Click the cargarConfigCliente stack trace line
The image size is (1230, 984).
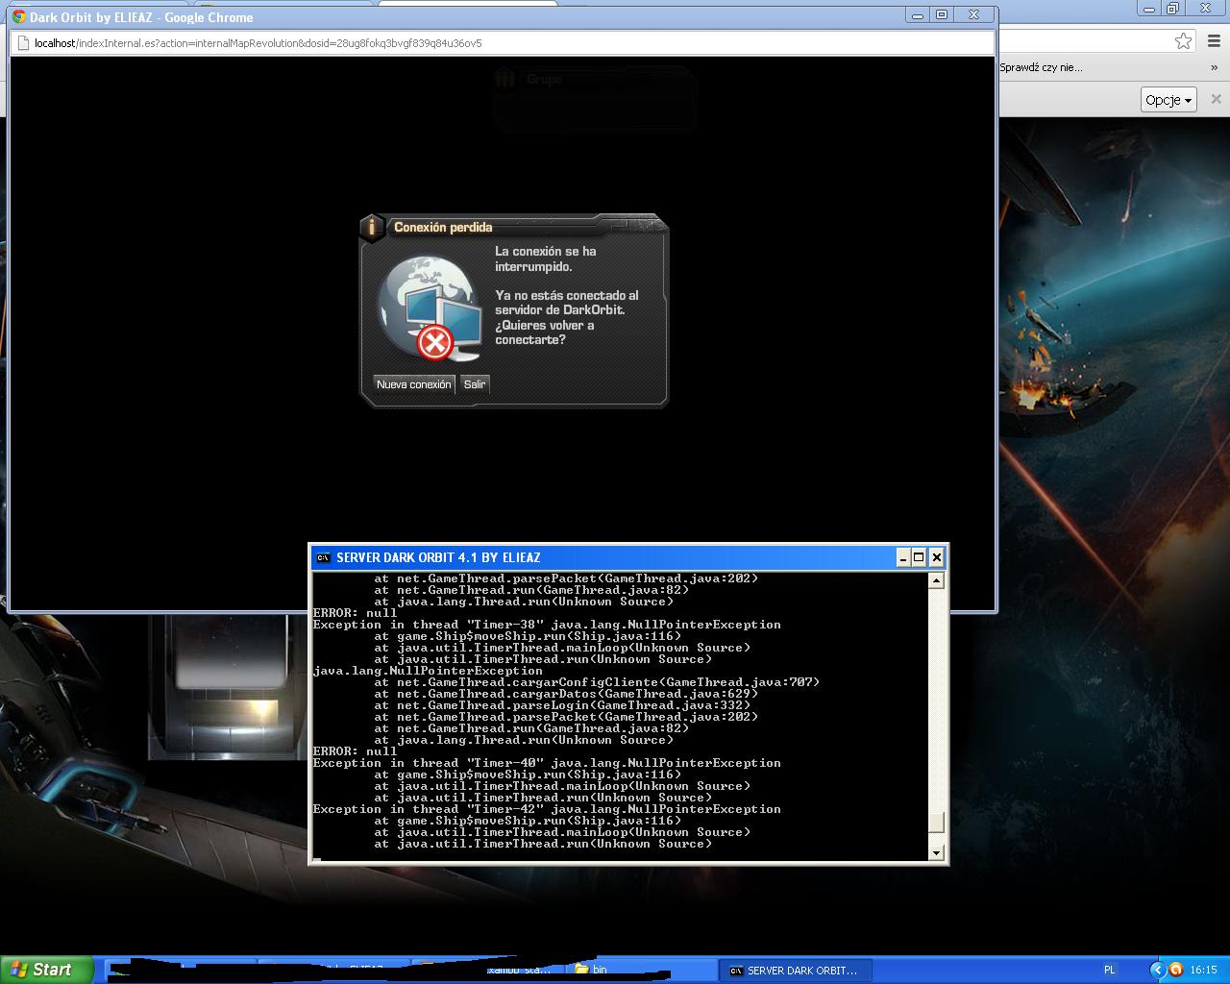(x=597, y=682)
